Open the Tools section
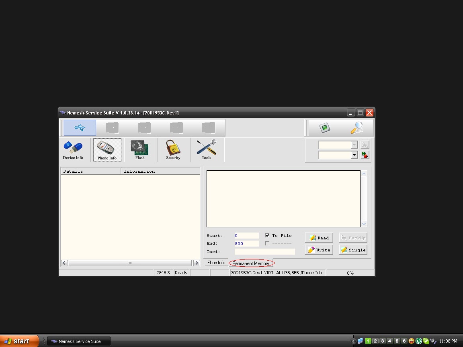 (x=207, y=150)
